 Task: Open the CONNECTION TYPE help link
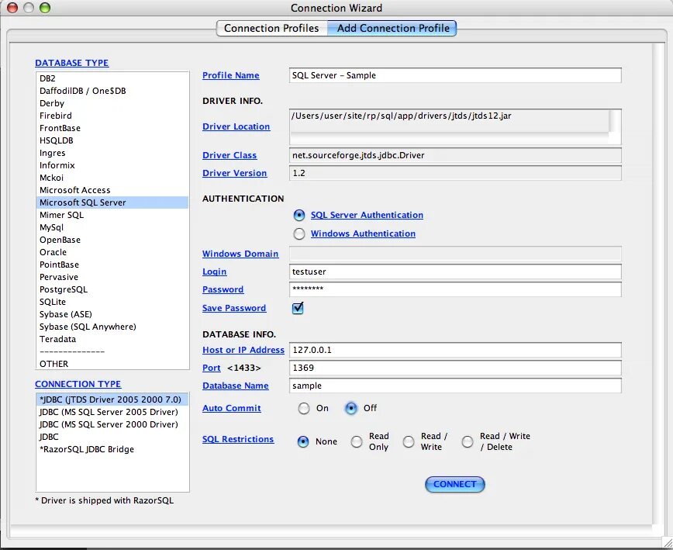[x=78, y=384]
